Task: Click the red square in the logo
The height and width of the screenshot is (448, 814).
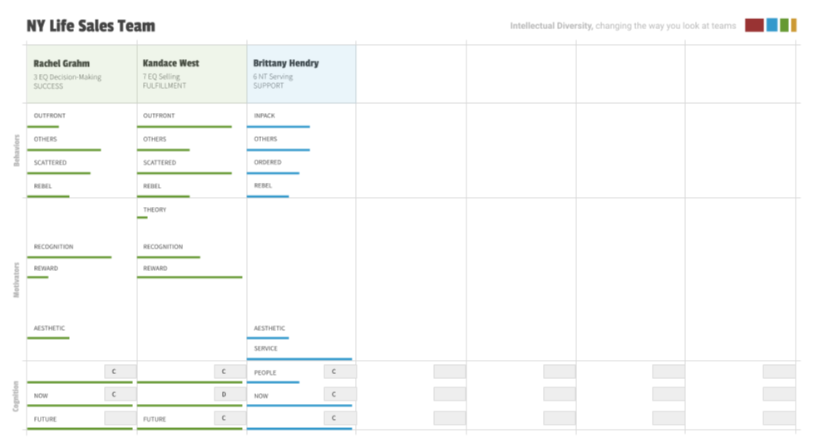Action: (753, 25)
